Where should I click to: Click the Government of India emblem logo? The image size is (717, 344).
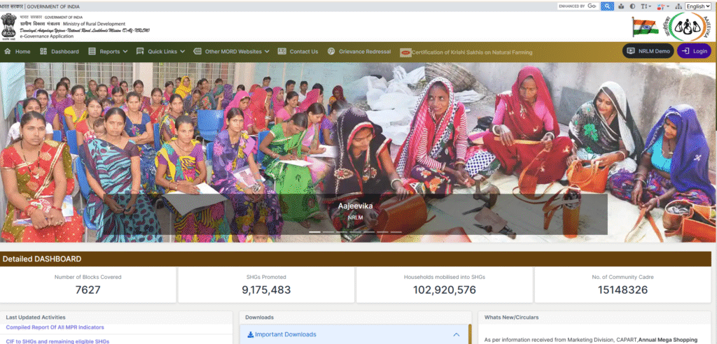(x=8, y=26)
